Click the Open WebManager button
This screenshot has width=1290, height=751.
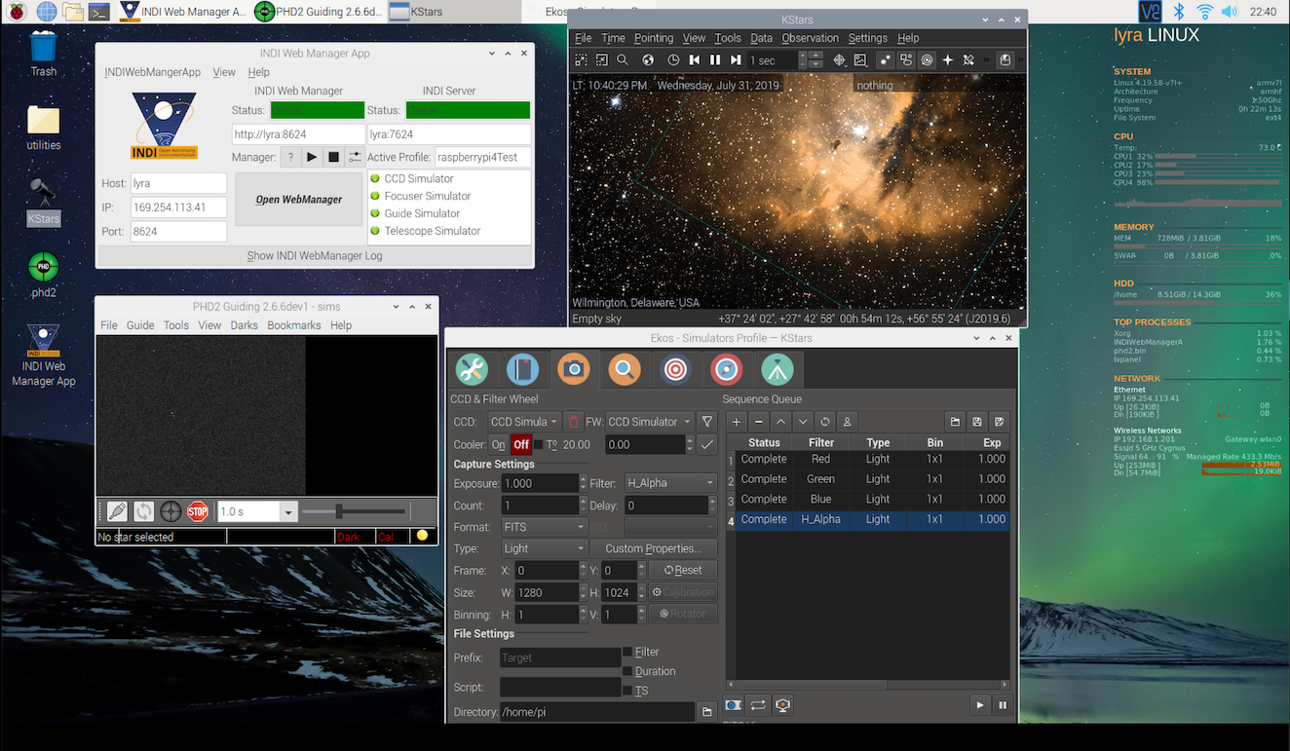tap(298, 199)
